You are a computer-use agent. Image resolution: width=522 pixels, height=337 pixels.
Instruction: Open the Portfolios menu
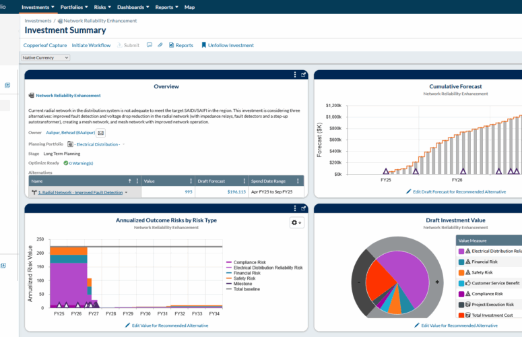coord(75,7)
